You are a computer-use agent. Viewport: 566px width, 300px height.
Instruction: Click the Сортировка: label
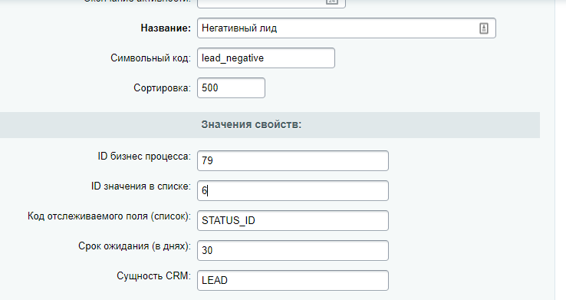point(162,87)
